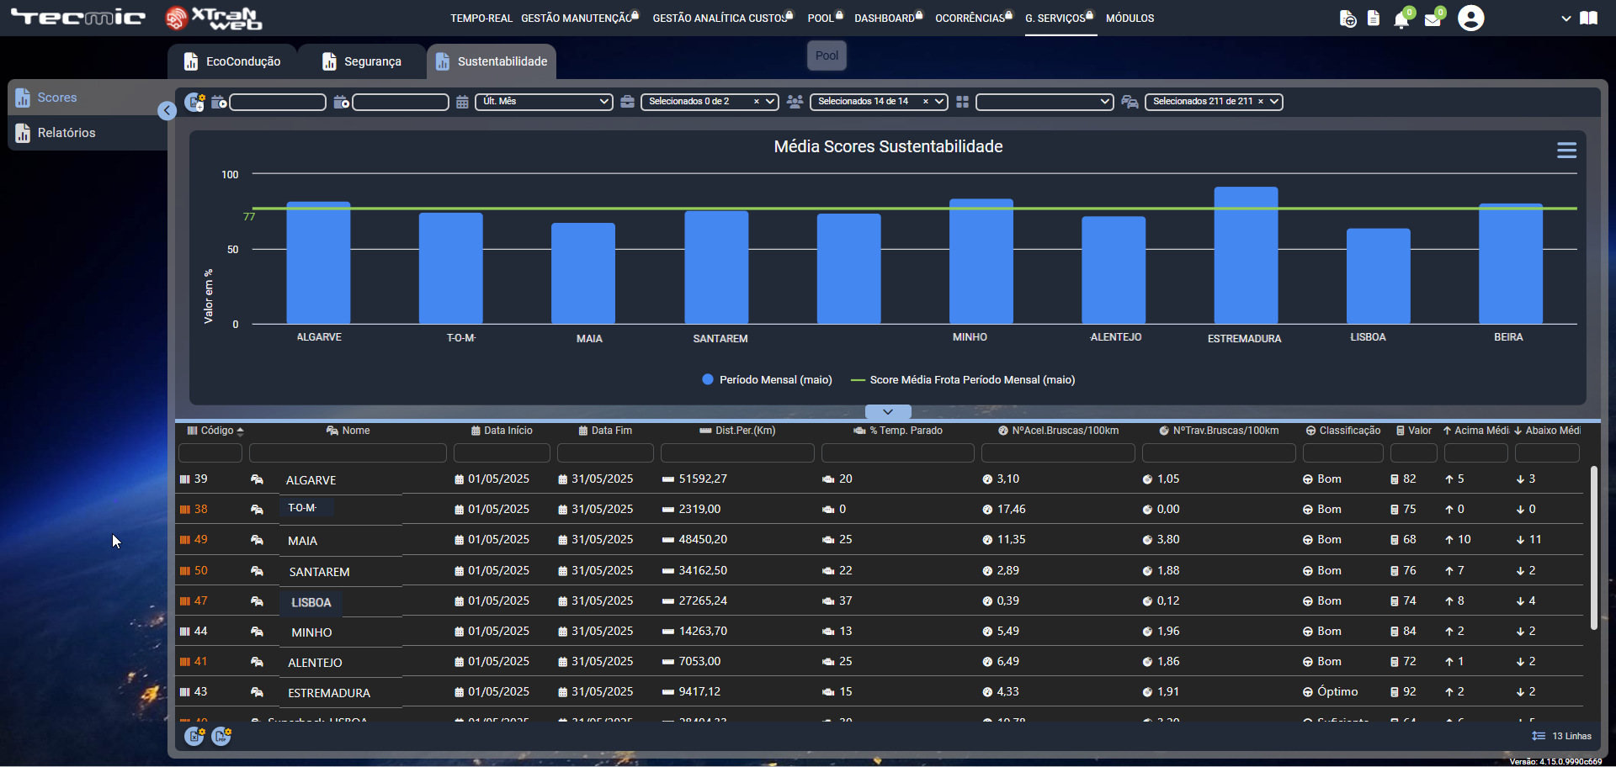Screen dimensions: 1616x767
Task: Toggle Score Média Frota legend series
Action: [963, 380]
